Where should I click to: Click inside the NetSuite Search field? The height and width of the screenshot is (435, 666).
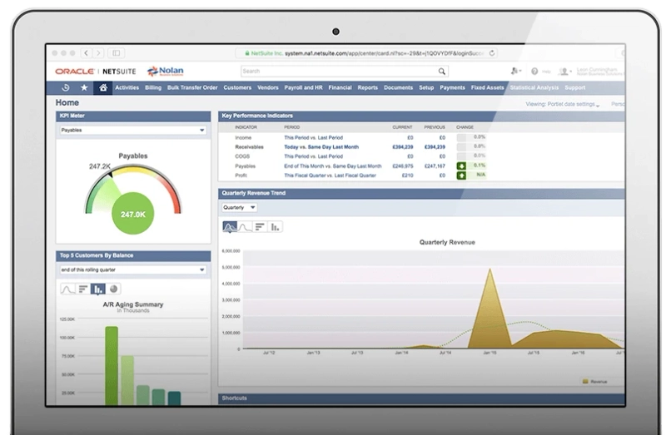338,72
